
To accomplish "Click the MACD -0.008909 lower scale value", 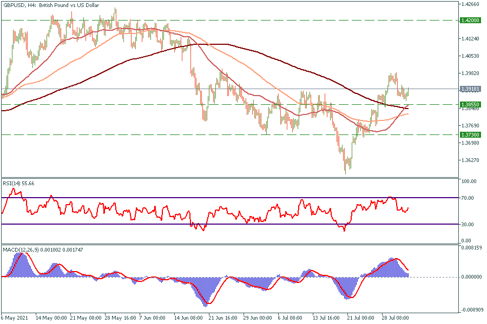I will point(471,310).
